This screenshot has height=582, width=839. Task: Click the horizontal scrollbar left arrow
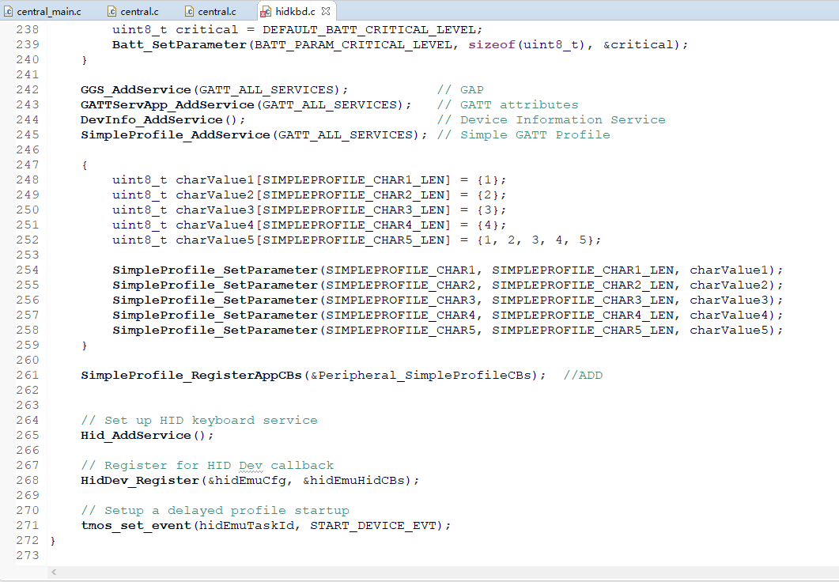pos(54,572)
